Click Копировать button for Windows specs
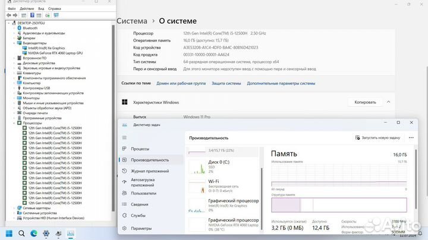This screenshot has width=428, height=240. pos(365,103)
